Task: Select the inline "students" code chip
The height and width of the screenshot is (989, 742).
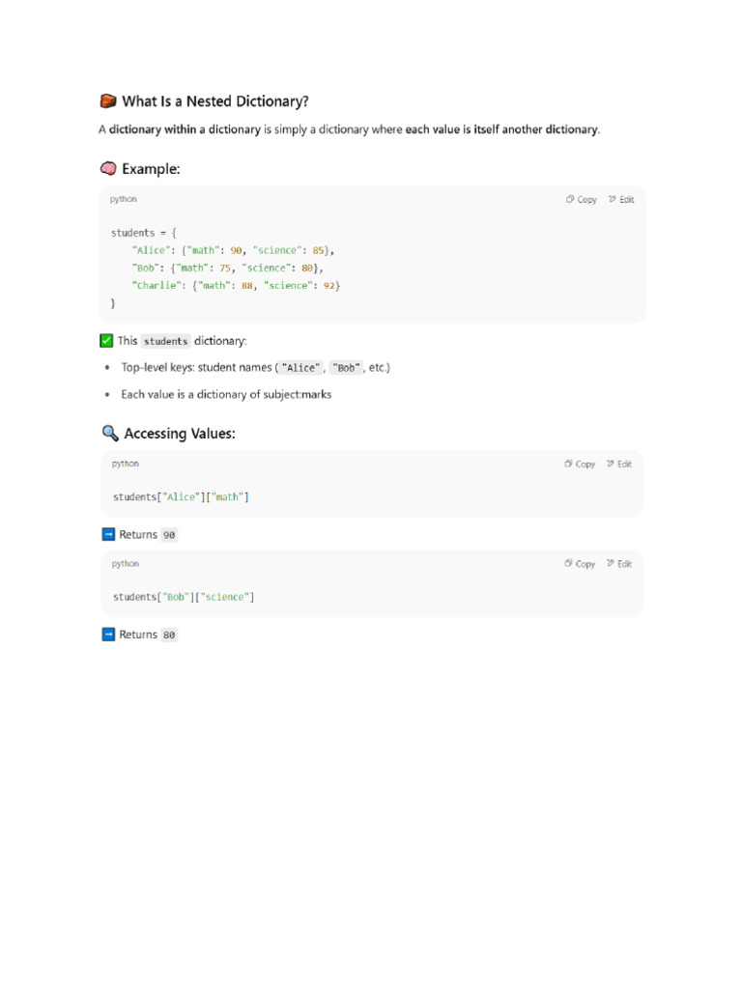Action: pyautogui.click(x=166, y=341)
